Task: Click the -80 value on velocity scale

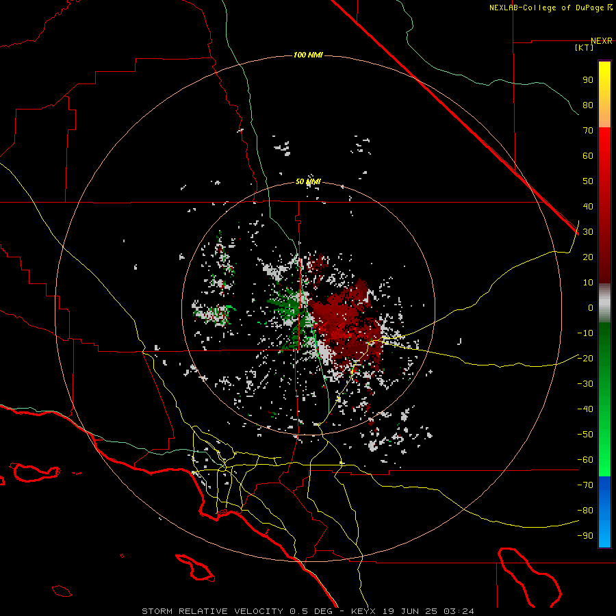Action: [585, 511]
